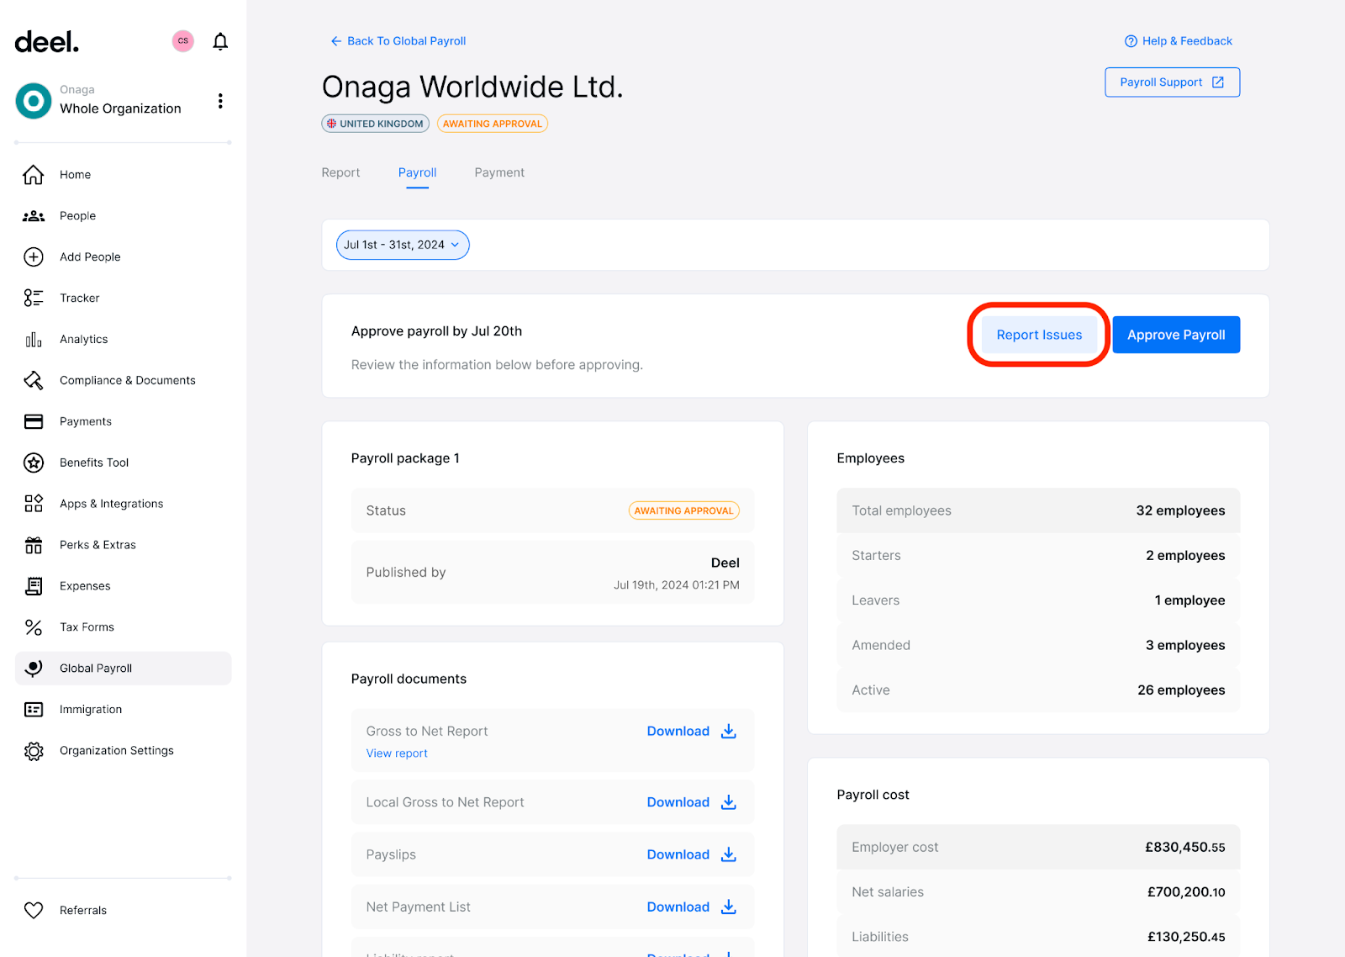Image resolution: width=1345 pixels, height=957 pixels.
Task: Click the Benefits Tool star icon
Action: (x=34, y=463)
